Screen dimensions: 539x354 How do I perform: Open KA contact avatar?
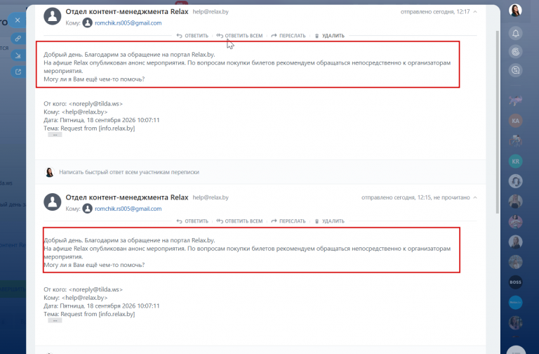pos(516,121)
